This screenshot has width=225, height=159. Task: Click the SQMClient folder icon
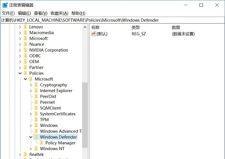pos(36,108)
